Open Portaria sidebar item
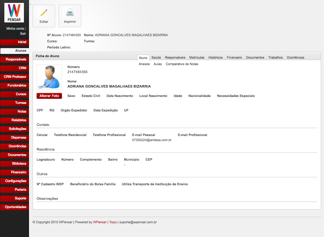The width and height of the screenshot is (324, 237). click(x=14, y=190)
